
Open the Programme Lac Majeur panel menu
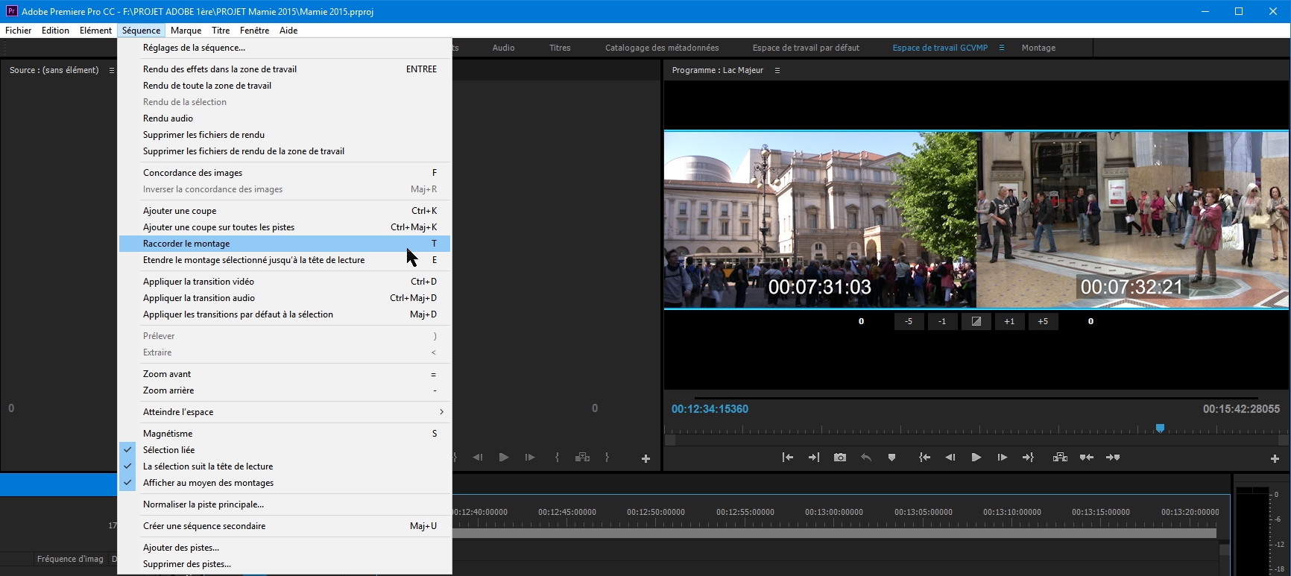777,70
